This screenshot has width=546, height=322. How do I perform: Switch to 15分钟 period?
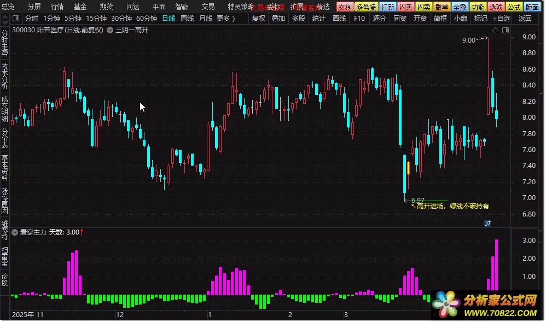pyautogui.click(x=96, y=18)
